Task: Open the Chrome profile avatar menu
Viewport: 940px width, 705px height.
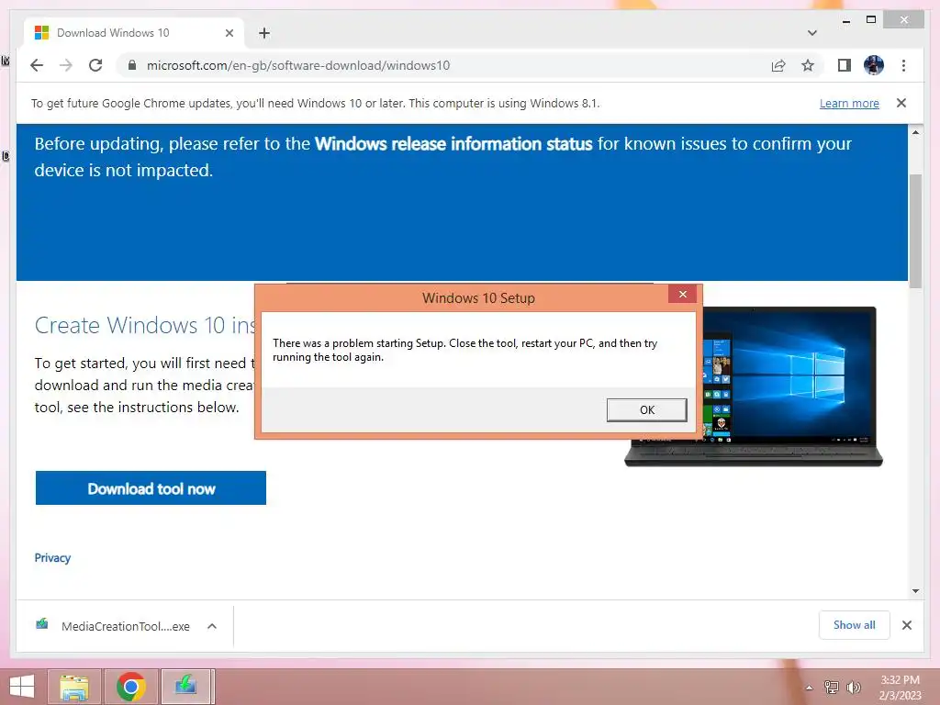Action: coord(874,65)
